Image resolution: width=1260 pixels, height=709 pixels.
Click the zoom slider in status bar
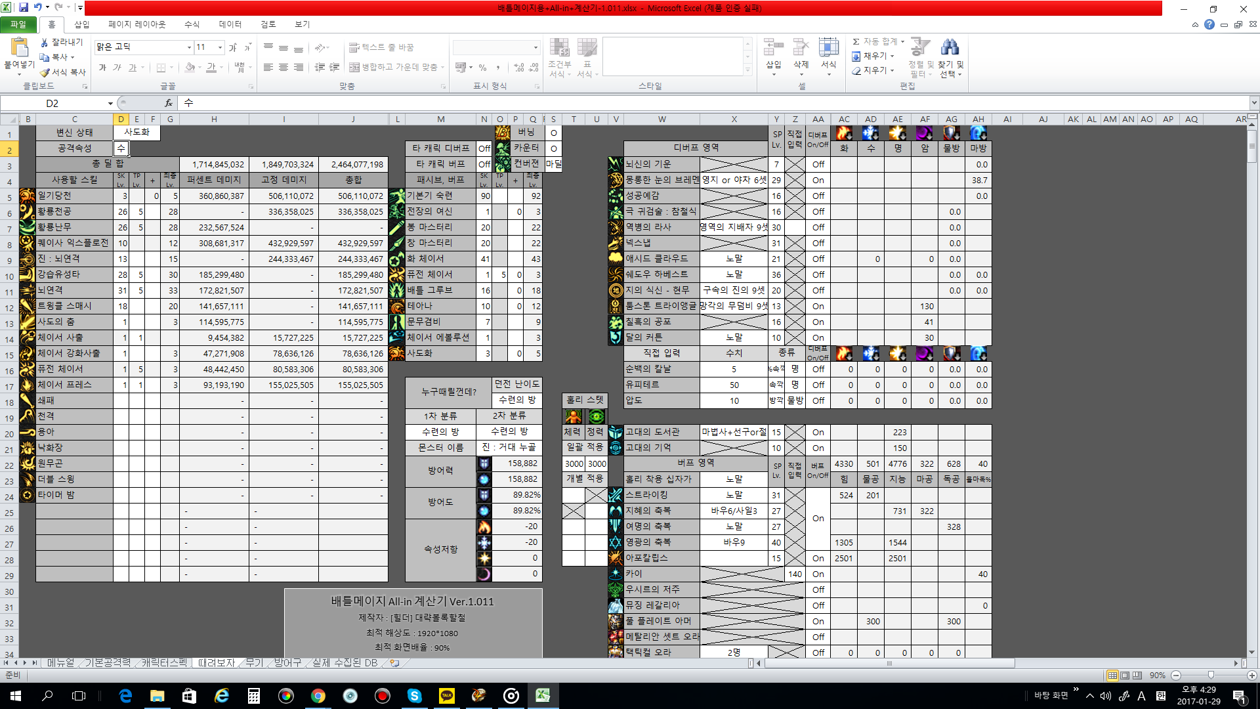pyautogui.click(x=1211, y=675)
